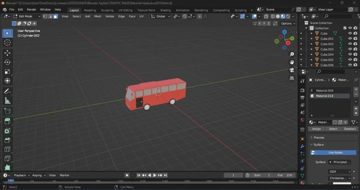
Task: Toggle the X mirror button
Action: pyautogui.click(x=259, y=23)
